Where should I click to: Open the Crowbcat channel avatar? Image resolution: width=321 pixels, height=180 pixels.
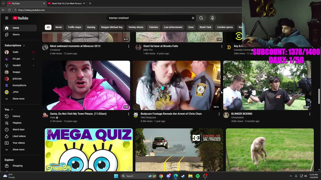point(45,47)
